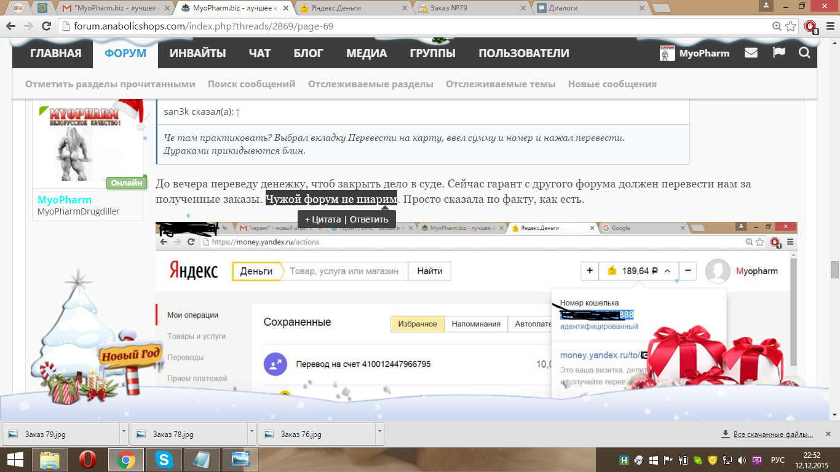Open a new browser tab
The image size is (840, 472).
(x=662, y=8)
